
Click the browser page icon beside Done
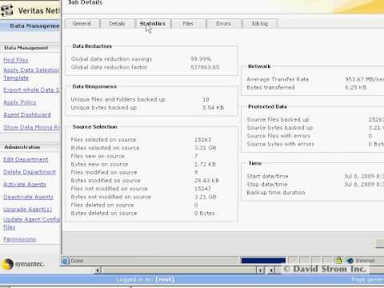tap(66, 261)
